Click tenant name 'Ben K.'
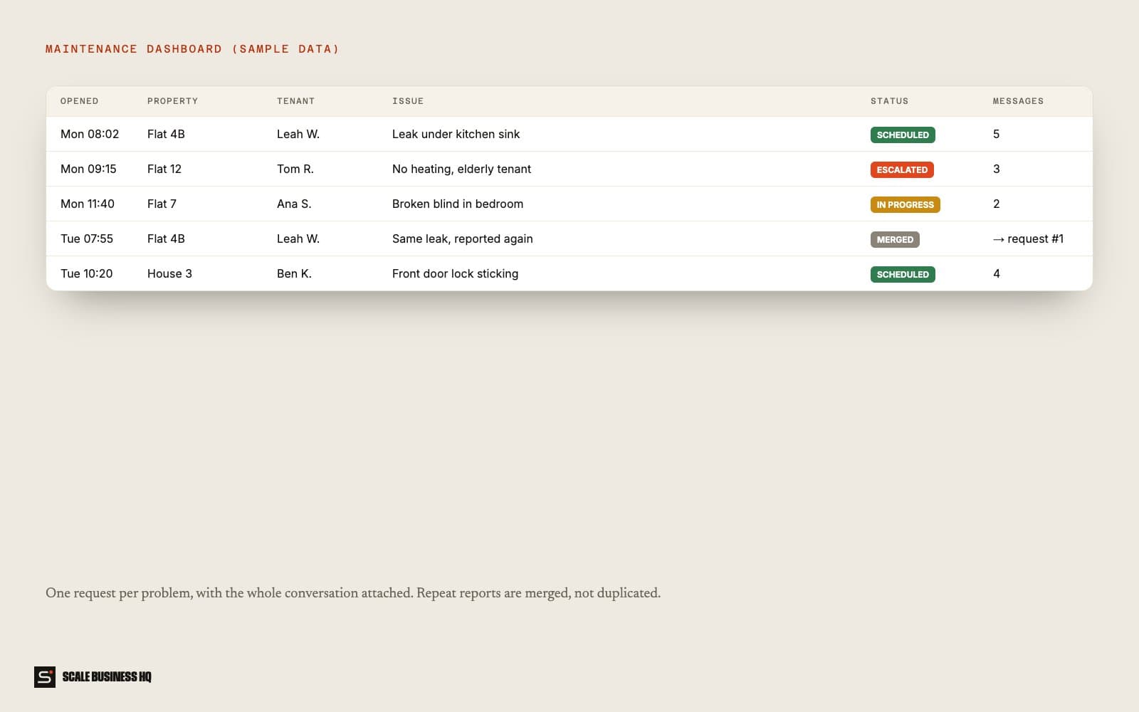 pyautogui.click(x=295, y=273)
